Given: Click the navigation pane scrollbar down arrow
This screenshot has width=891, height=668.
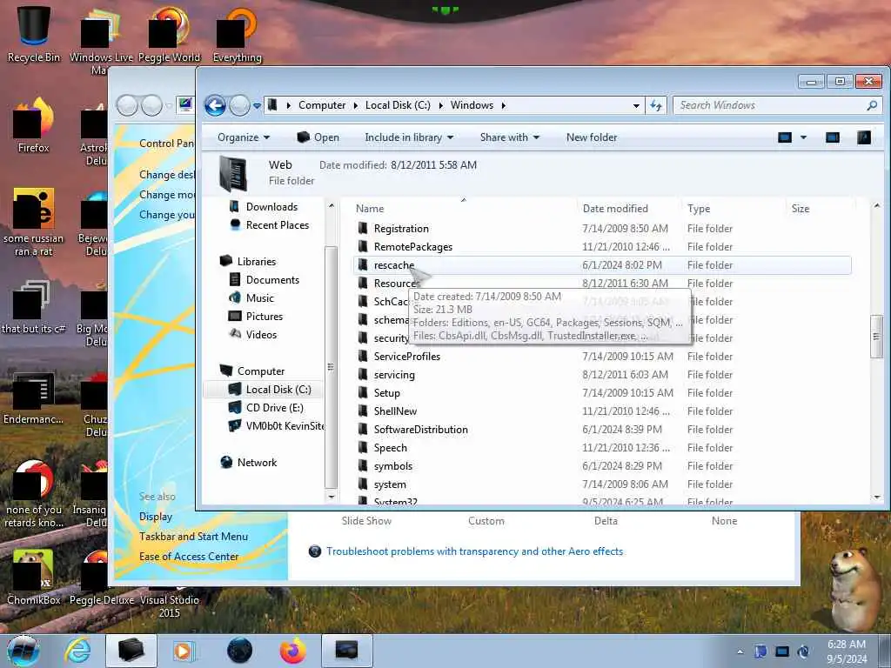Looking at the screenshot, I should 332,497.
